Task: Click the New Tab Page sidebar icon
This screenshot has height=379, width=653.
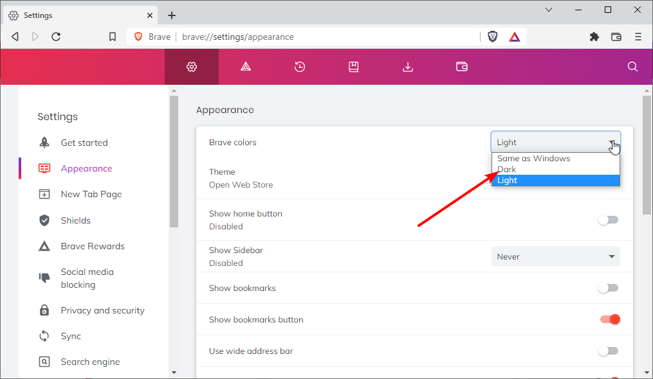Action: pyautogui.click(x=44, y=194)
